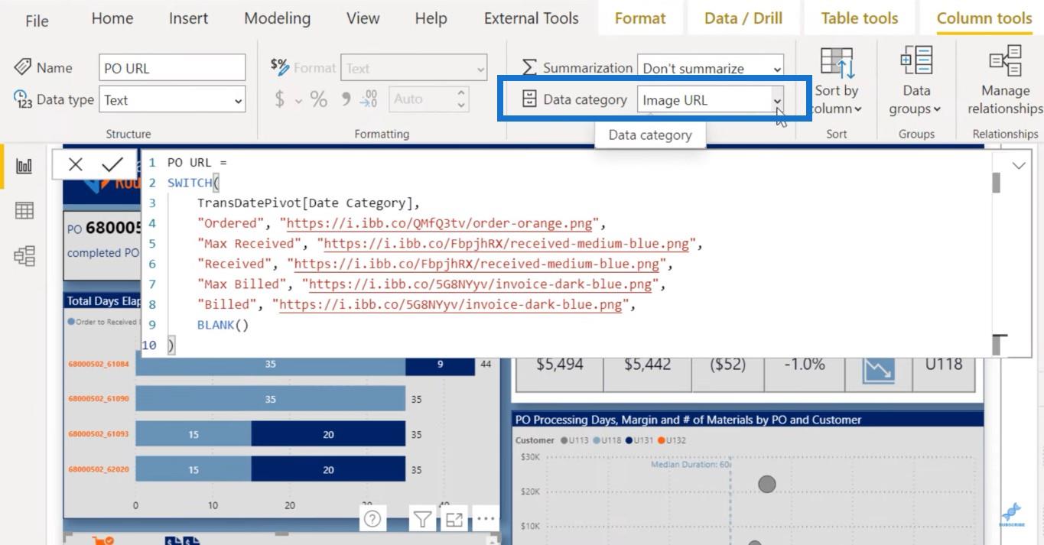
Task: Click the U118 table cell
Action: point(944,365)
